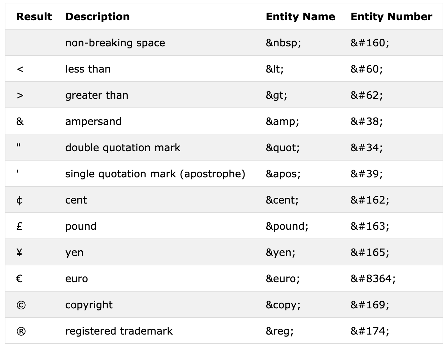Click the cent sign symbol
446x348 pixels.
click(20, 201)
